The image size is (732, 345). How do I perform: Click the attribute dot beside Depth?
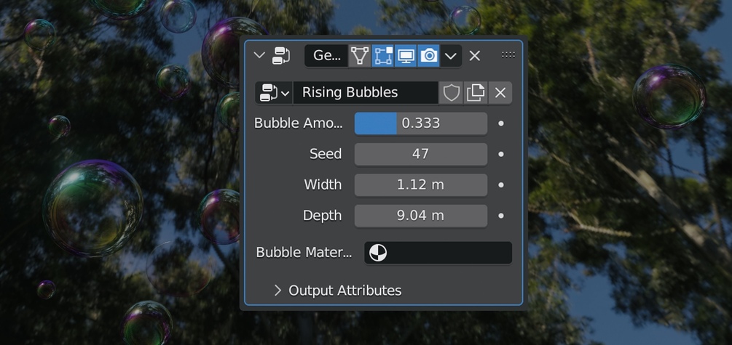tap(501, 216)
